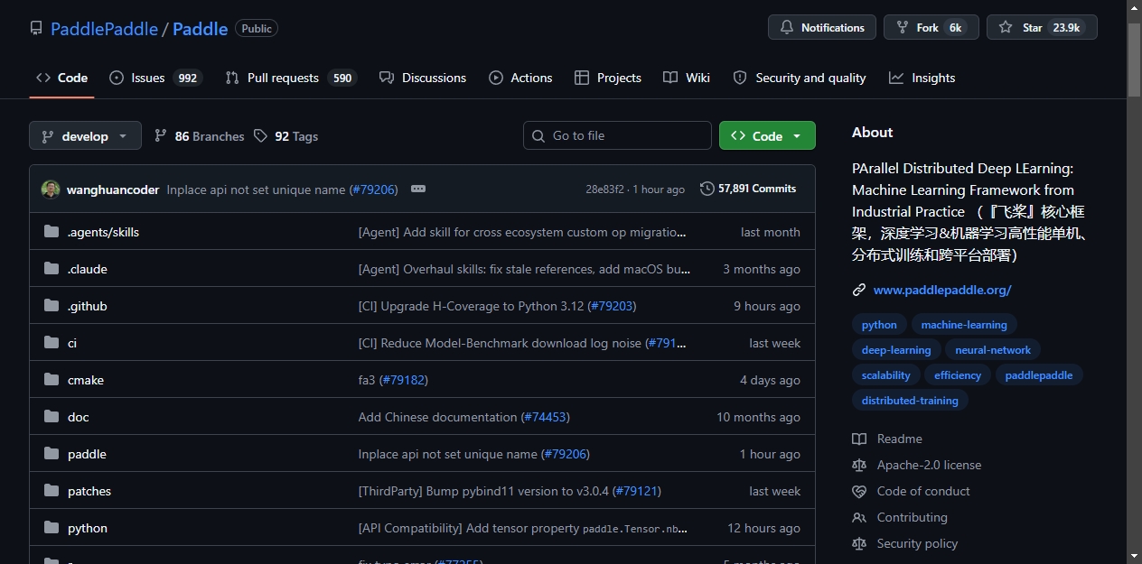The width and height of the screenshot is (1142, 564).
Task: Open the green Code dropdown button
Action: click(x=767, y=135)
